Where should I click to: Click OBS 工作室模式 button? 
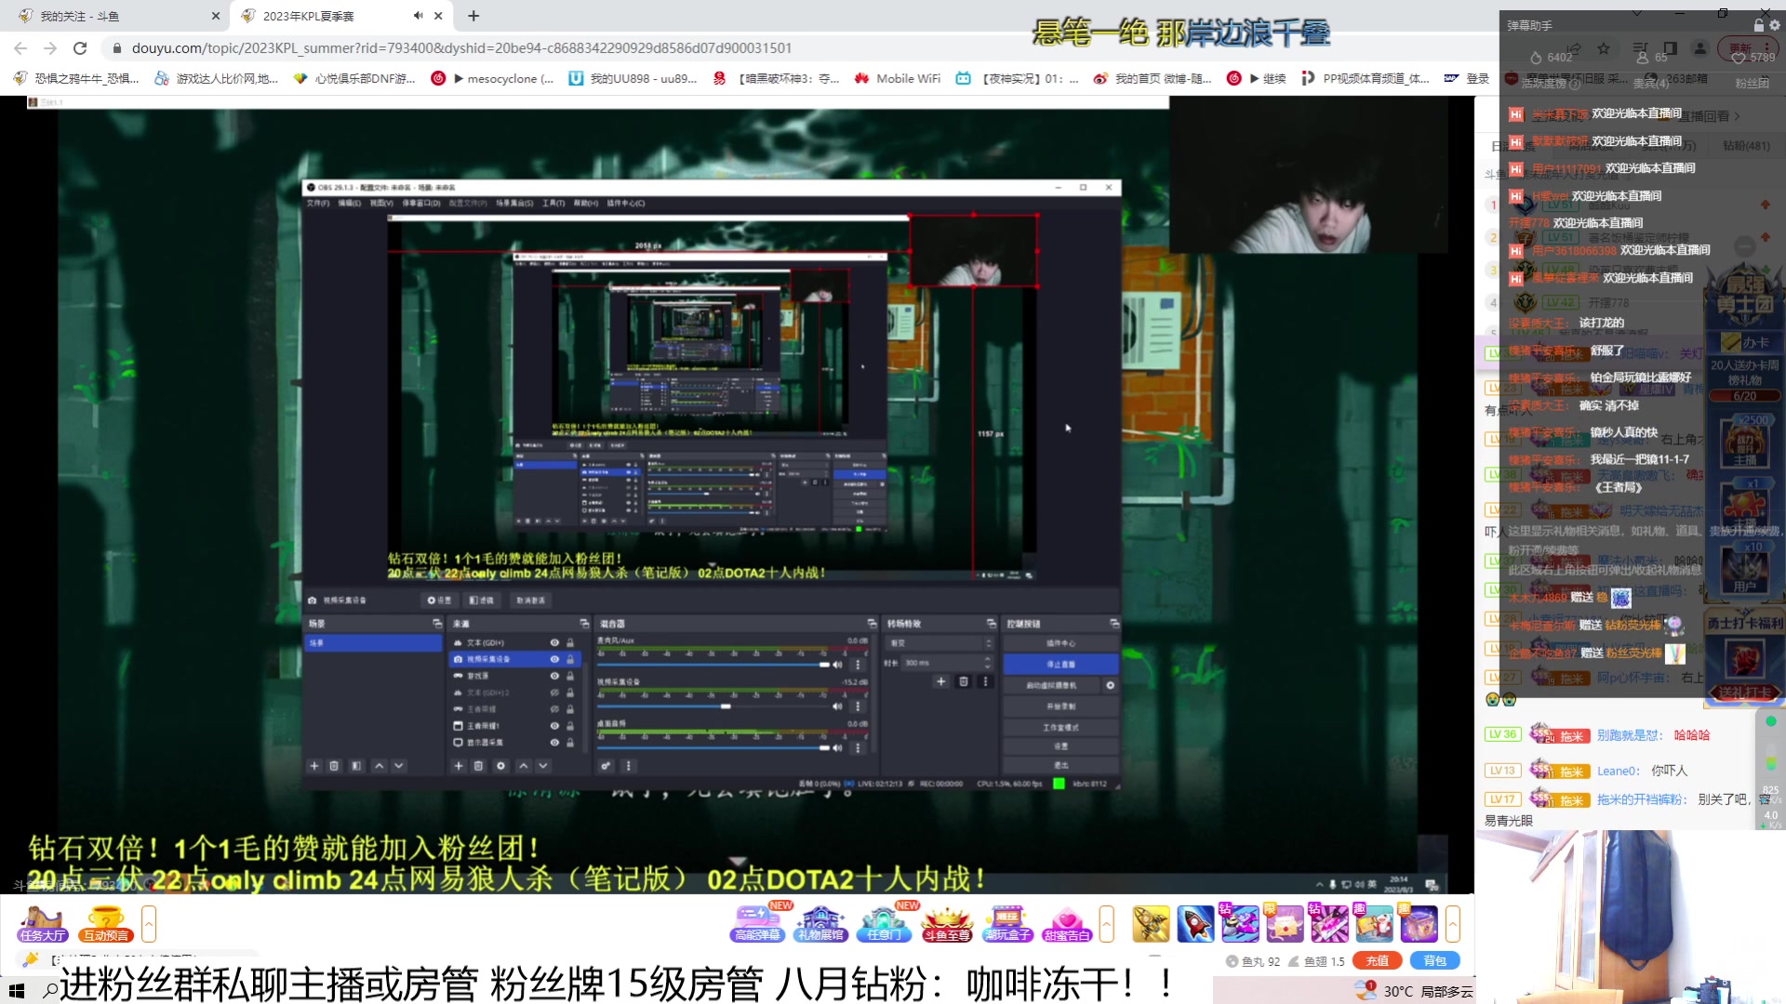[x=1060, y=727]
